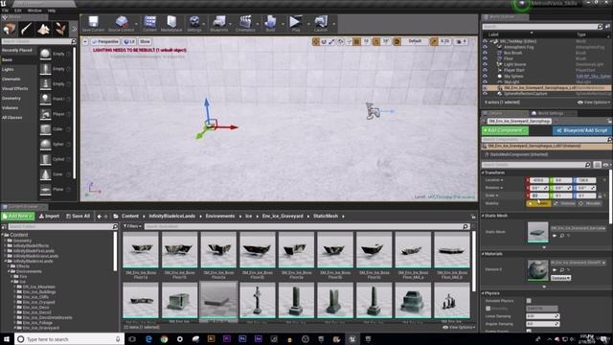Screen dimensions: 613x345
Task: Open Source Control toolbar button
Action: tap(122, 24)
